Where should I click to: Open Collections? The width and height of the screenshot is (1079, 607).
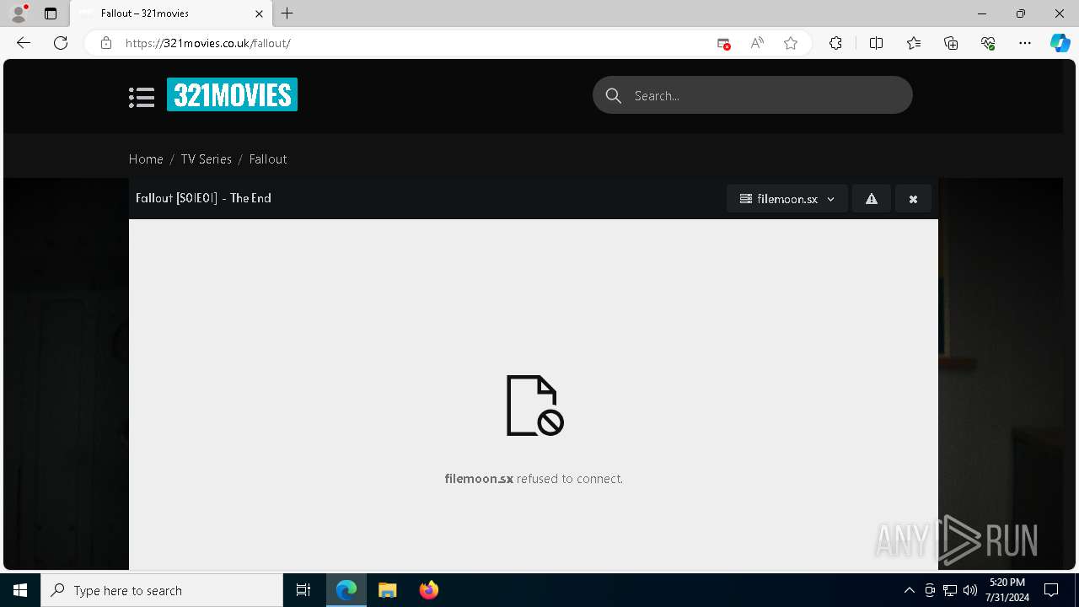coord(951,43)
